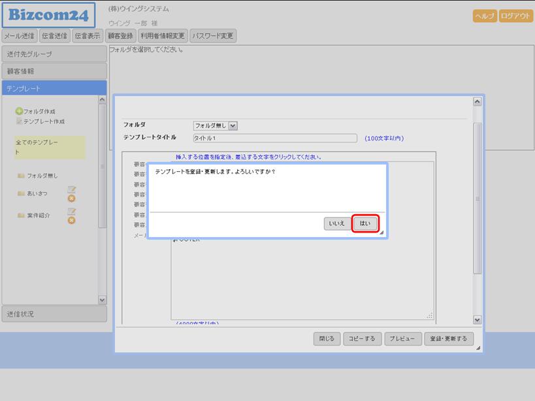The height and width of the screenshot is (401, 535).
Task: Expand the 顧客情報 sidebar section
Action: [54, 71]
